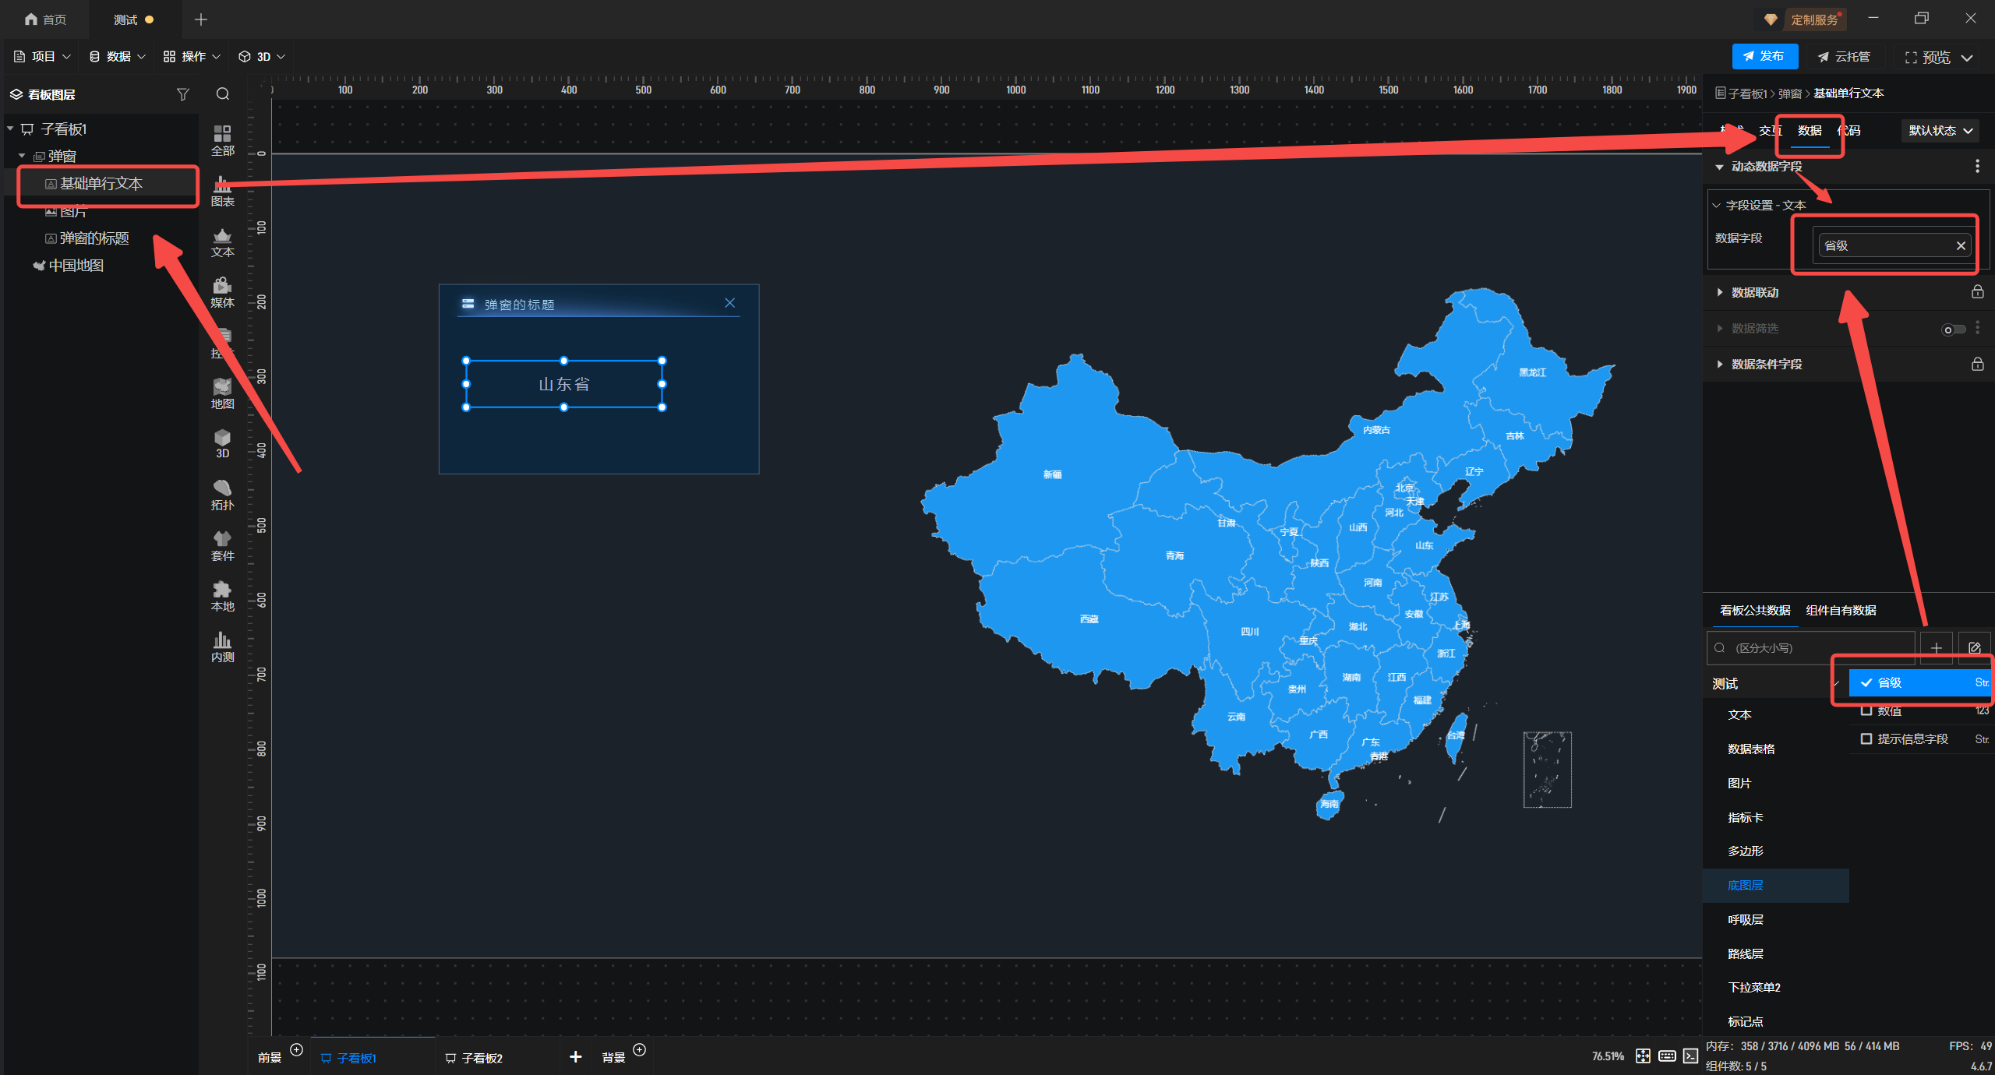
Task: Clear the 省级 data field value
Action: [x=1961, y=246]
